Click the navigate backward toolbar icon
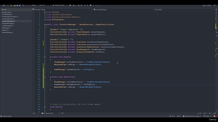 tap(4, 5)
